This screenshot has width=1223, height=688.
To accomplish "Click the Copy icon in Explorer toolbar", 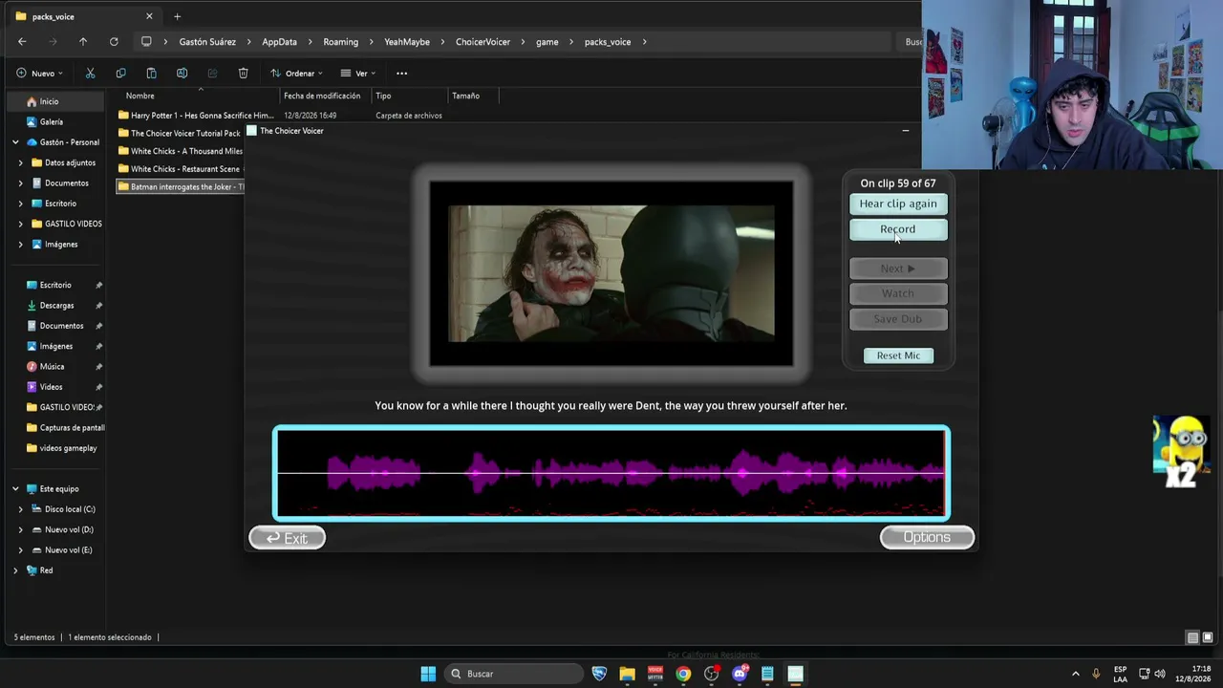I will (120, 74).
